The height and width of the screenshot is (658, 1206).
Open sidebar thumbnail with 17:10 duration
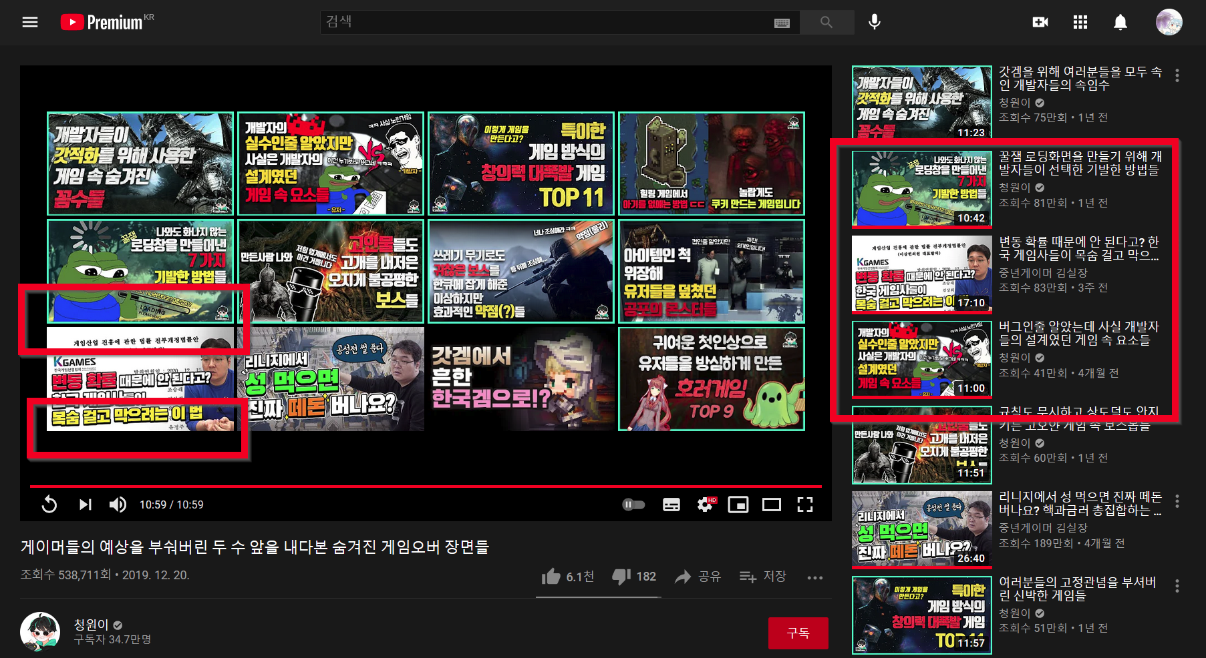[x=921, y=274]
